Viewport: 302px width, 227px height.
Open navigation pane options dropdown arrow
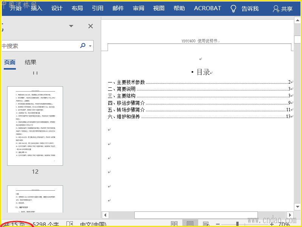[x=71, y=26]
